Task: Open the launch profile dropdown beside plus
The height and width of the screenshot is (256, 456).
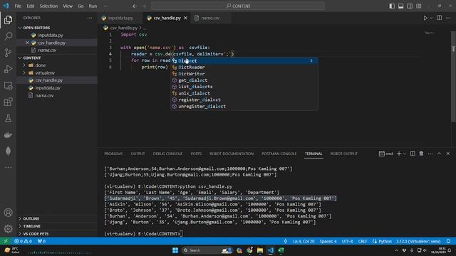Action: click(405, 154)
